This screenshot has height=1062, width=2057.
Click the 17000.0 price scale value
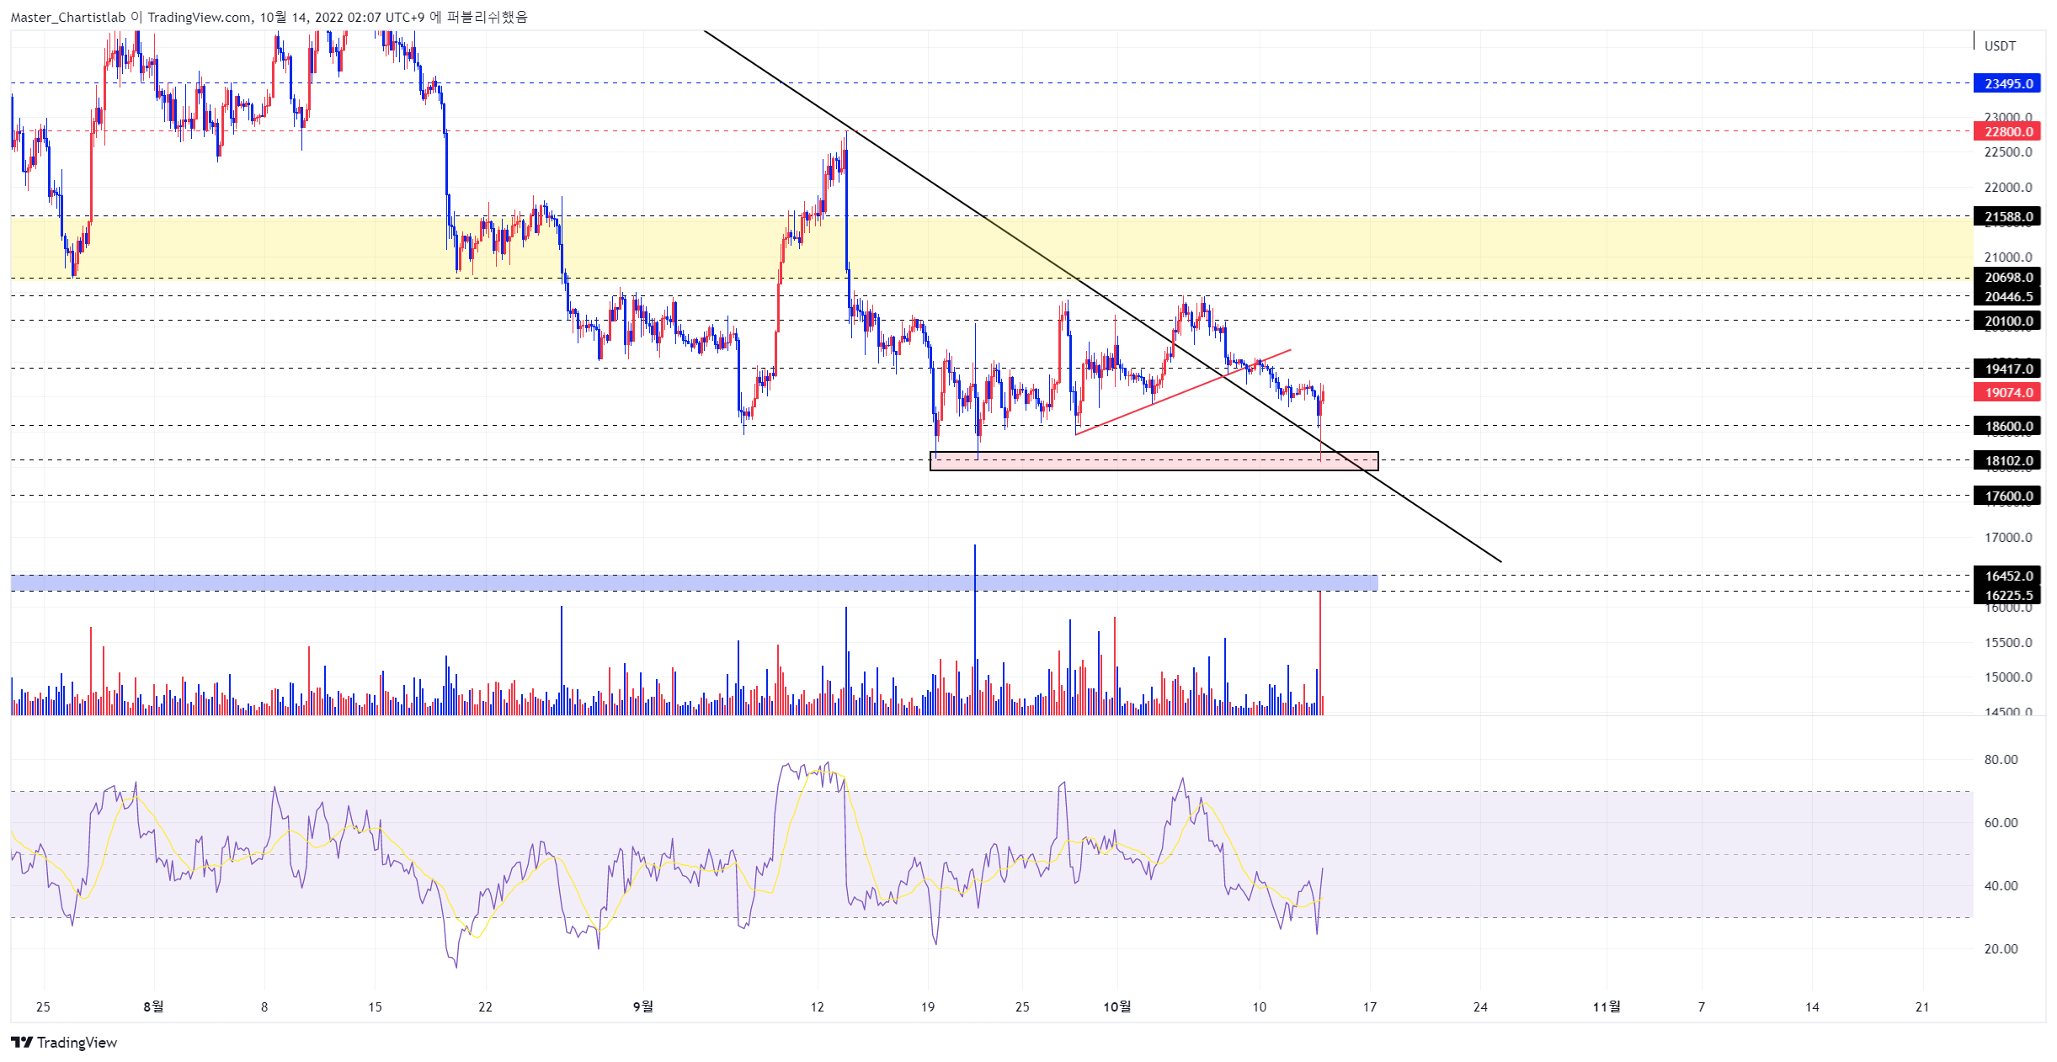pyautogui.click(x=2007, y=537)
